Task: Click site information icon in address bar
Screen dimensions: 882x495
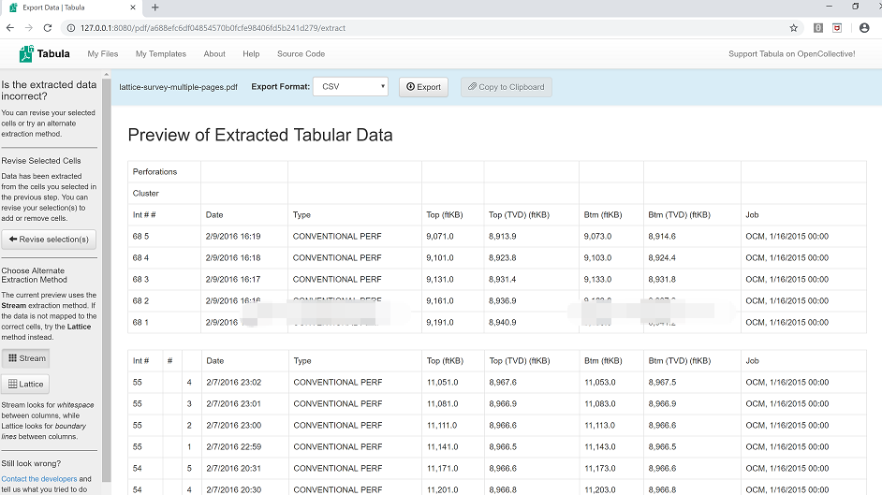Action: coord(72,28)
